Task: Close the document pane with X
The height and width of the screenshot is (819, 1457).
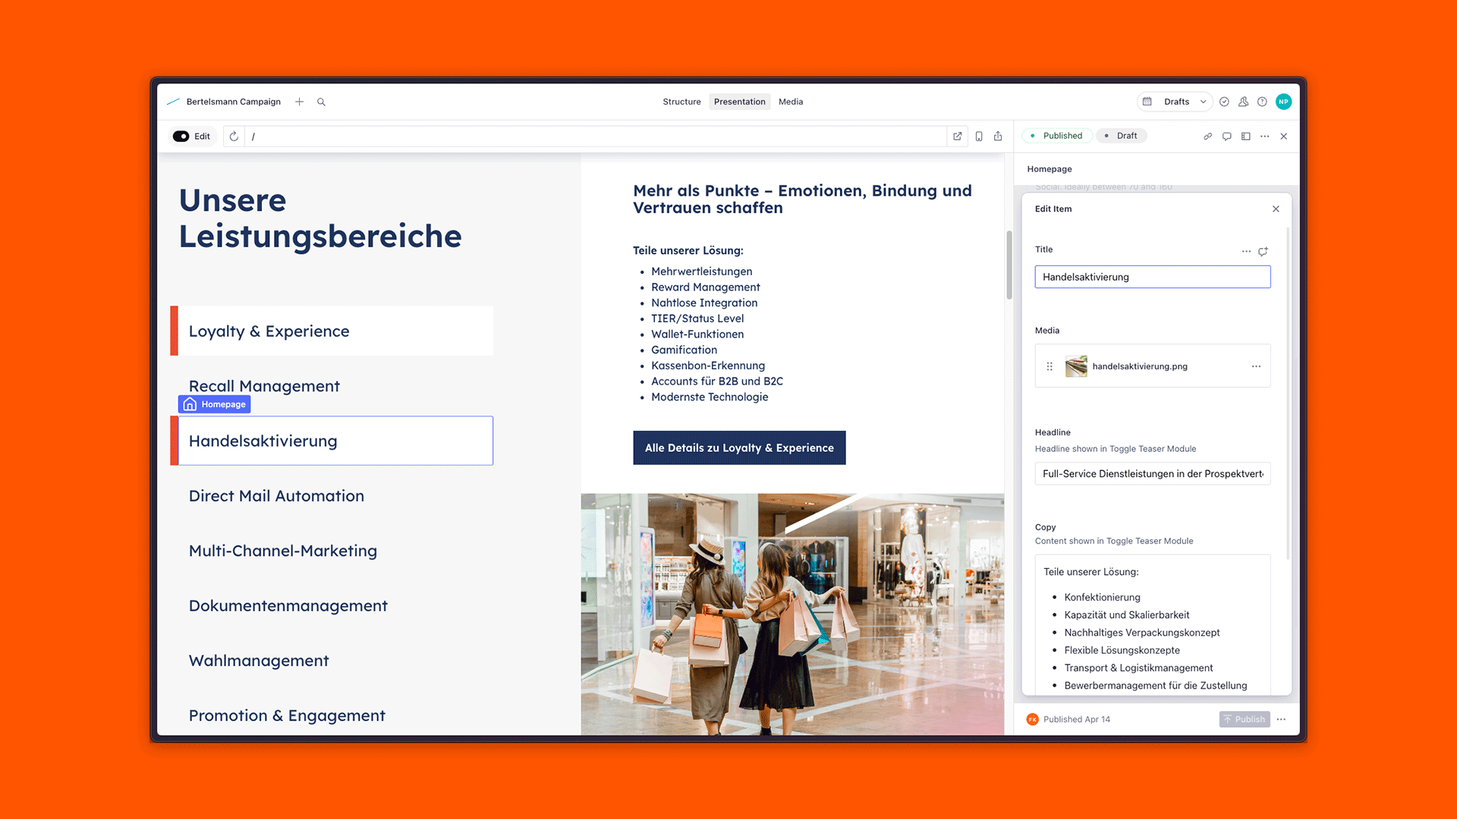Action: (x=1284, y=136)
